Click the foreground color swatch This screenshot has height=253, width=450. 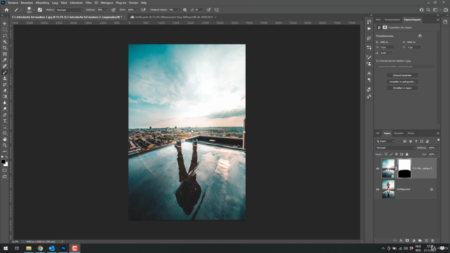click(x=3, y=162)
